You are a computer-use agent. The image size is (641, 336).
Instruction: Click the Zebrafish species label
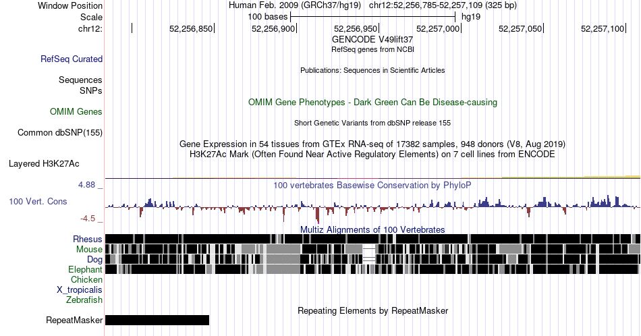click(84, 300)
